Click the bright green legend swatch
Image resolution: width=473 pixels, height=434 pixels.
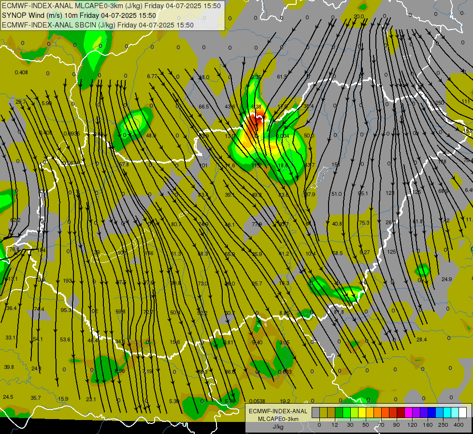point(346,412)
